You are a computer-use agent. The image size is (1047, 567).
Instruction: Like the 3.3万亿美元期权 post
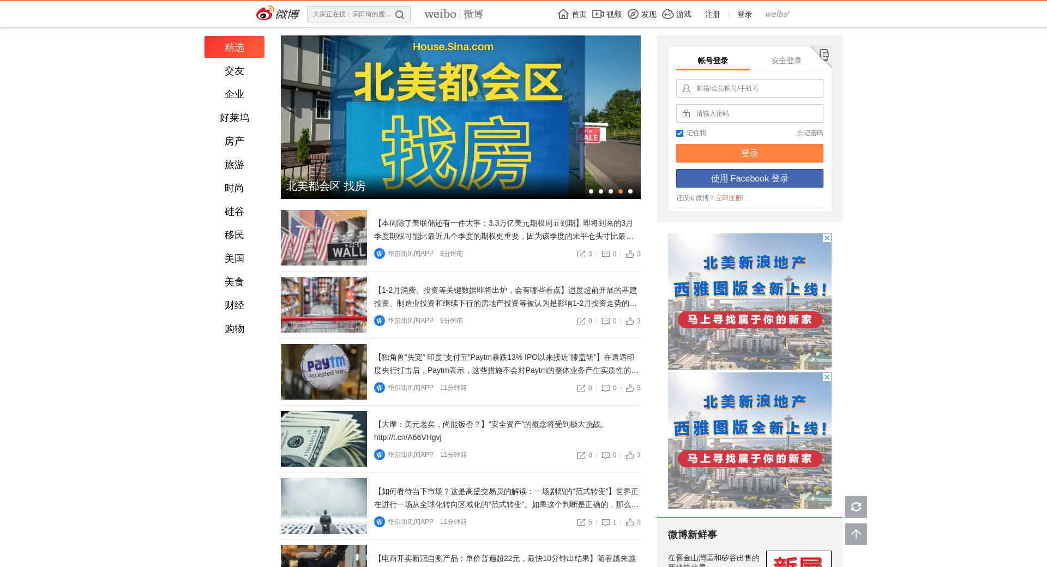pyautogui.click(x=633, y=254)
